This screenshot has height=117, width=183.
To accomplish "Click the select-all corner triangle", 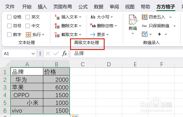I will (7, 64).
